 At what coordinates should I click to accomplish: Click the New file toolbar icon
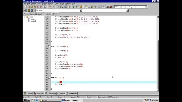tap(26, 7)
